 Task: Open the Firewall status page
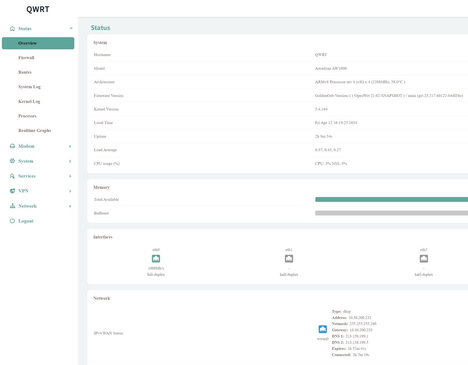coord(26,58)
